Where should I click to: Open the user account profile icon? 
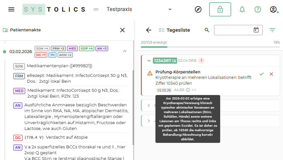(x=273, y=9)
